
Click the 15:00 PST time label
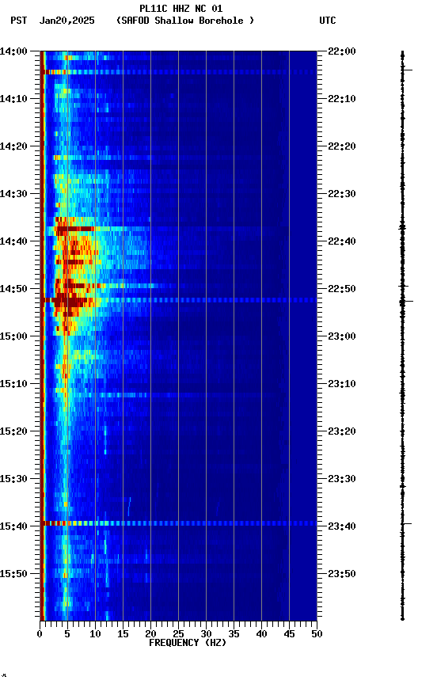tap(13, 336)
